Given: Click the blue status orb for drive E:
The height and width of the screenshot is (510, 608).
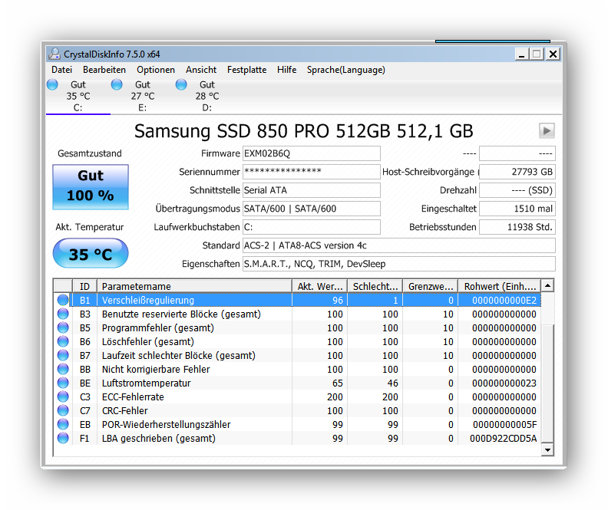Looking at the screenshot, I should 117,84.
